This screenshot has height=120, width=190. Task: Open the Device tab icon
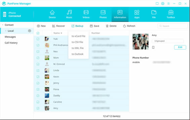[x=52, y=12]
